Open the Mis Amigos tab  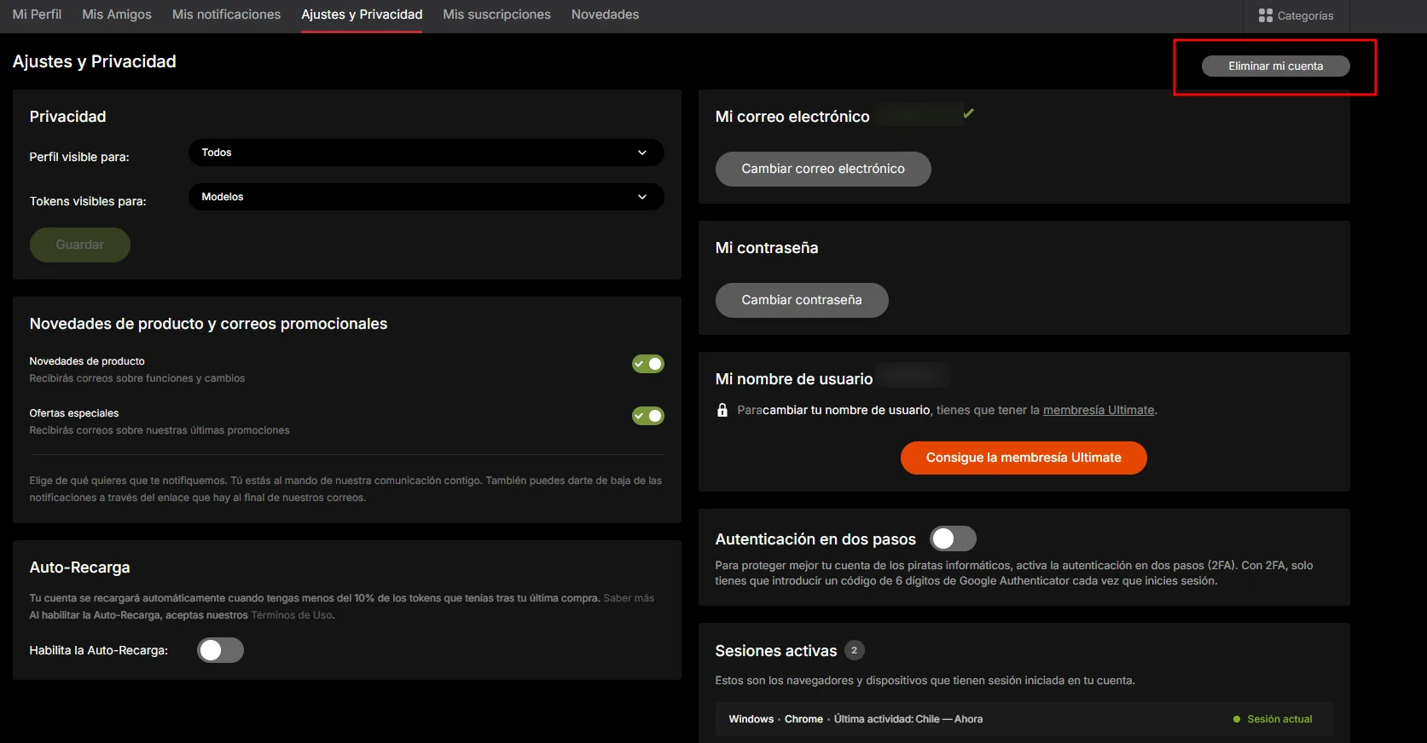coord(117,14)
